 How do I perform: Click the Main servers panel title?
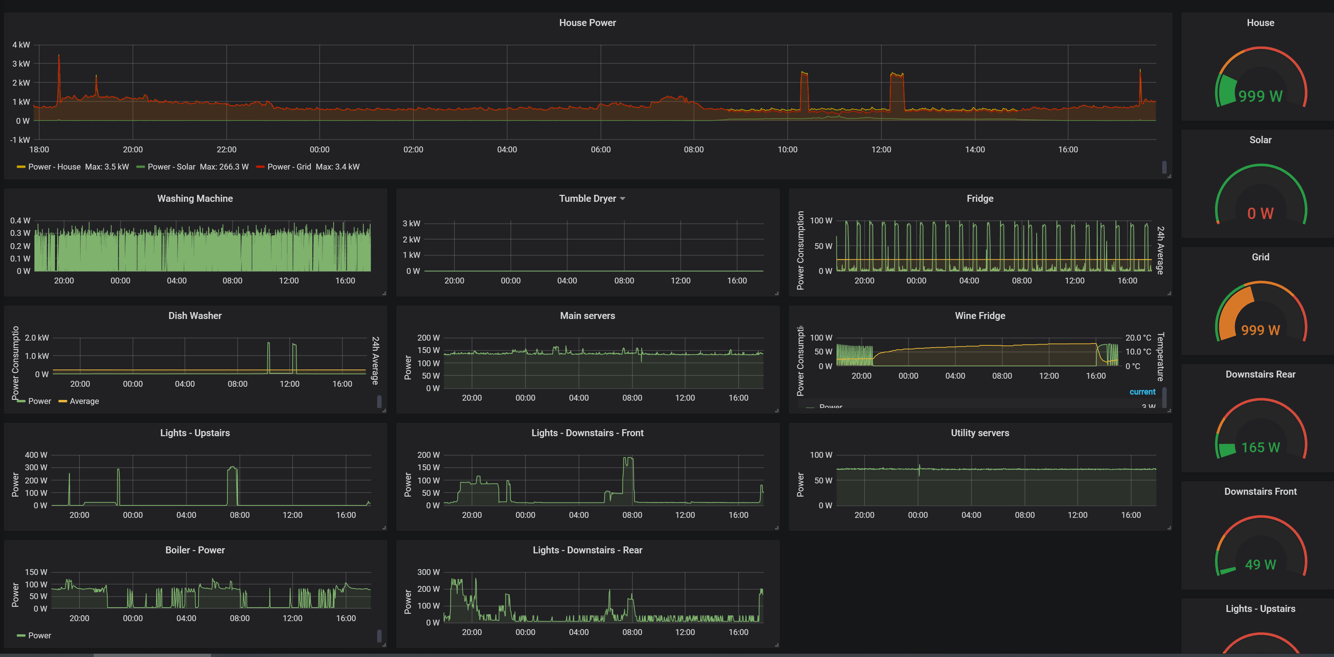coord(587,315)
